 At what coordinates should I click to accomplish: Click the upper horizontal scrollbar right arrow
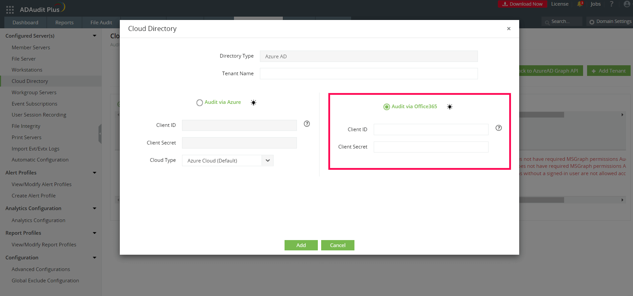click(x=622, y=115)
